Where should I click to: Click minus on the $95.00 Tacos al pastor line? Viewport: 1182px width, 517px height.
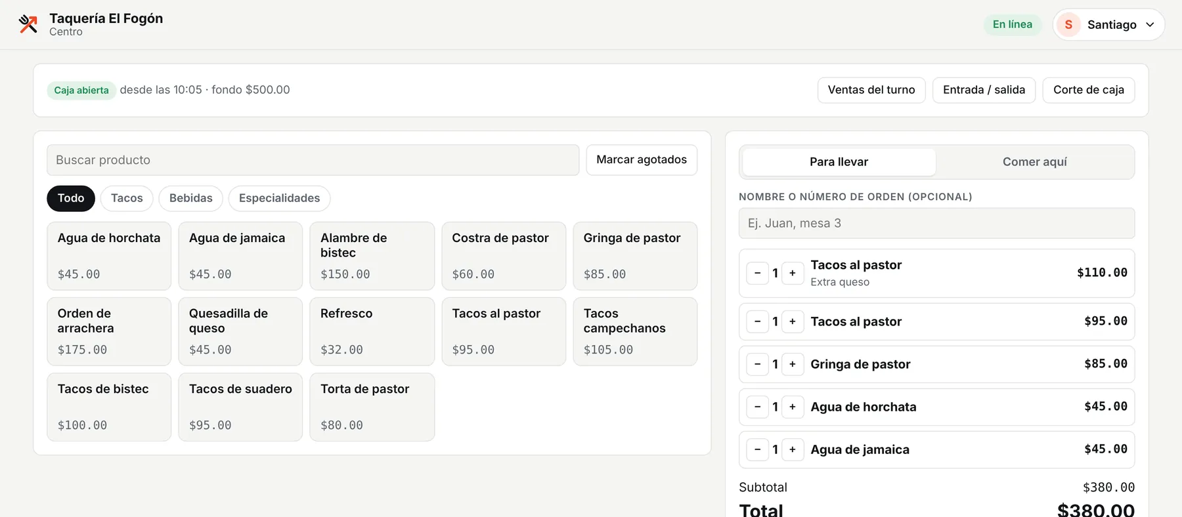click(757, 321)
